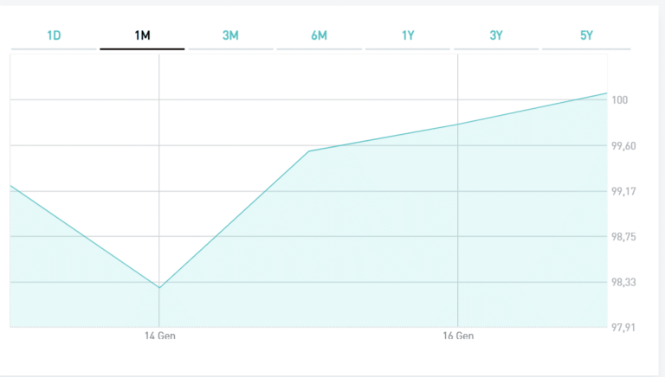The image size is (665, 377).
Task: Show the 6M time range
Action: [319, 36]
